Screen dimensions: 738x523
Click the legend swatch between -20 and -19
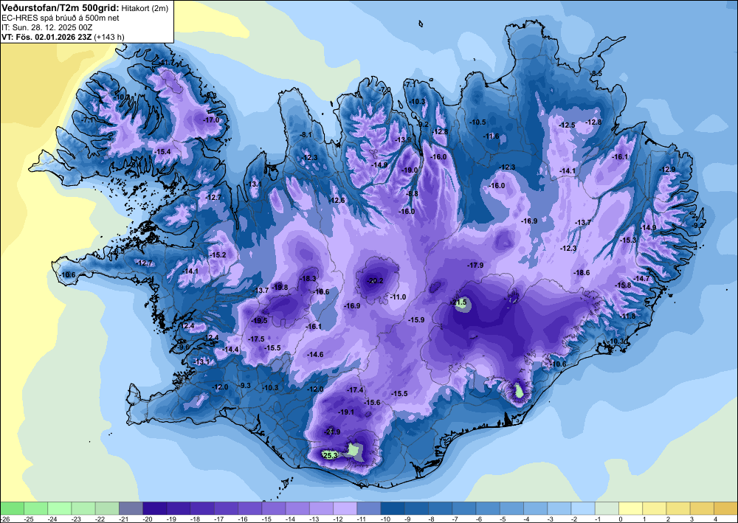pos(155,508)
